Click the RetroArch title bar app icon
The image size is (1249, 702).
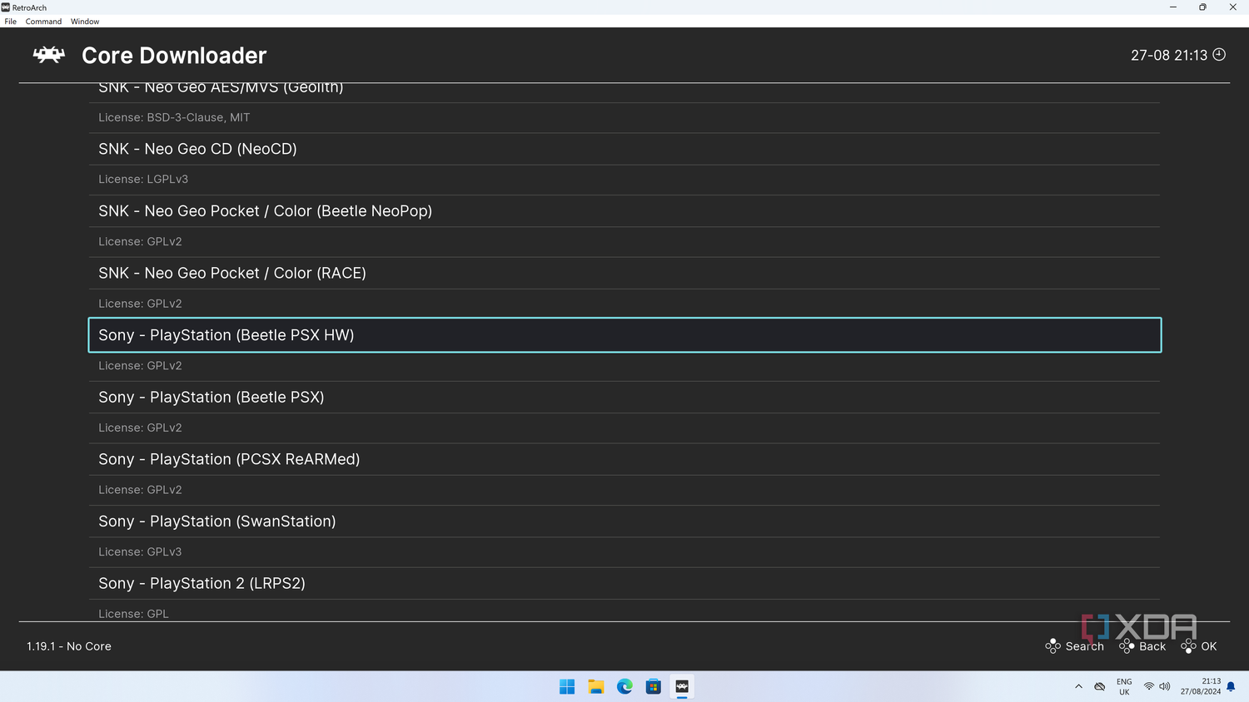(6, 7)
